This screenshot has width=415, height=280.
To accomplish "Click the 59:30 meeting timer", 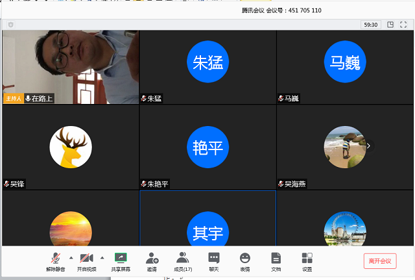I will [371, 25].
